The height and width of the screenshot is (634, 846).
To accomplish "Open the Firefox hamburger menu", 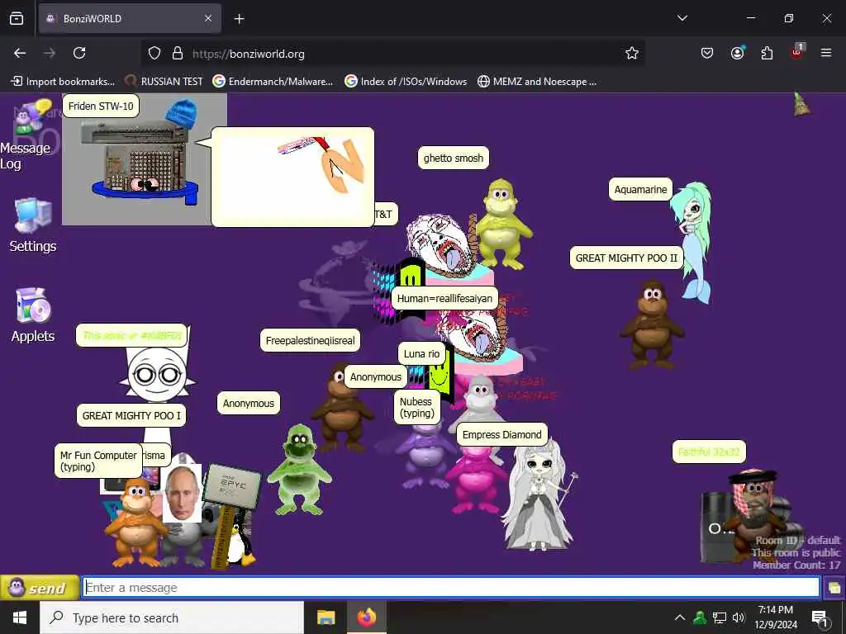I will coord(826,53).
